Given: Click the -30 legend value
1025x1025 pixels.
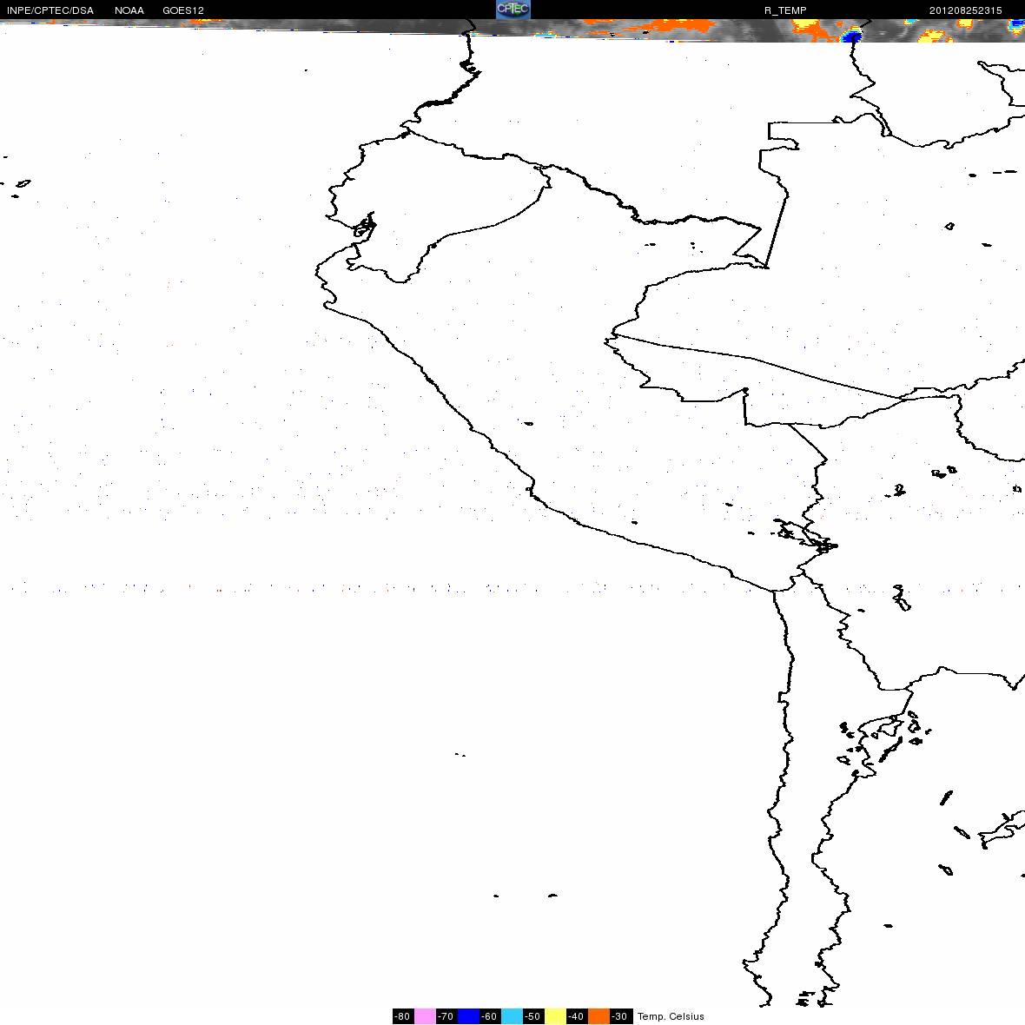Looking at the screenshot, I should click(x=619, y=1016).
